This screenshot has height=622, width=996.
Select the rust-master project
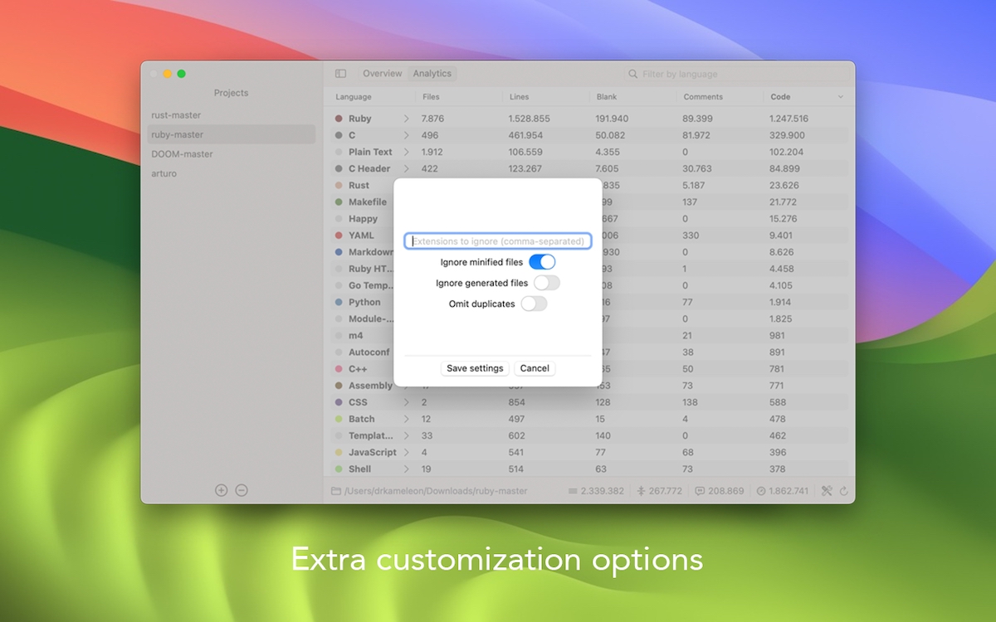click(232, 115)
